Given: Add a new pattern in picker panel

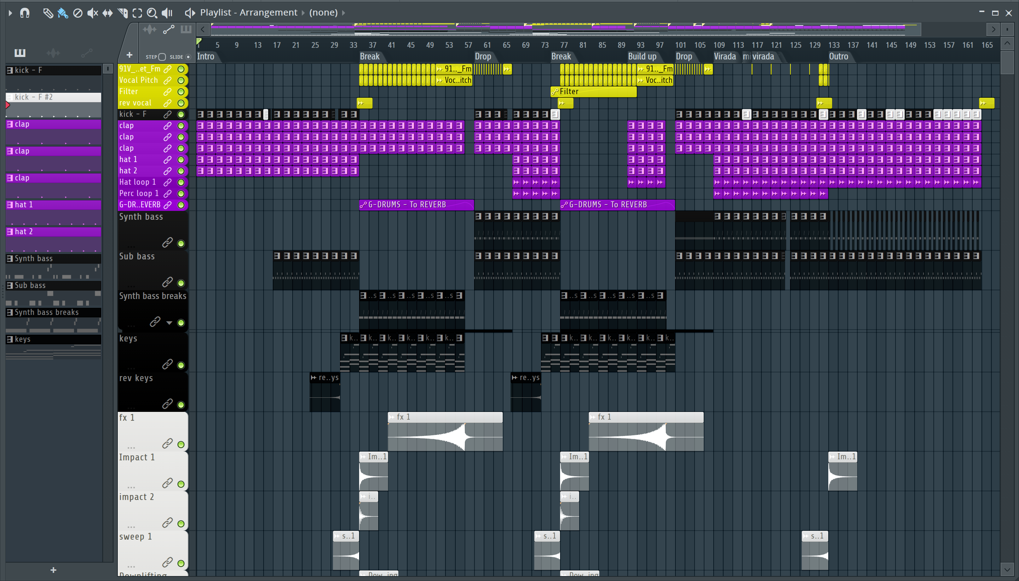Looking at the screenshot, I should 53,570.
